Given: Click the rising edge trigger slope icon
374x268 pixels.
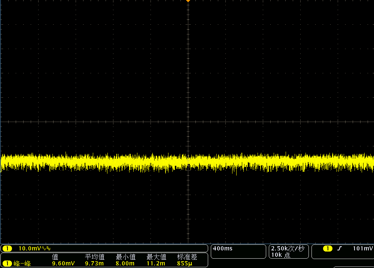Looking at the screenshot, I should coord(340,249).
